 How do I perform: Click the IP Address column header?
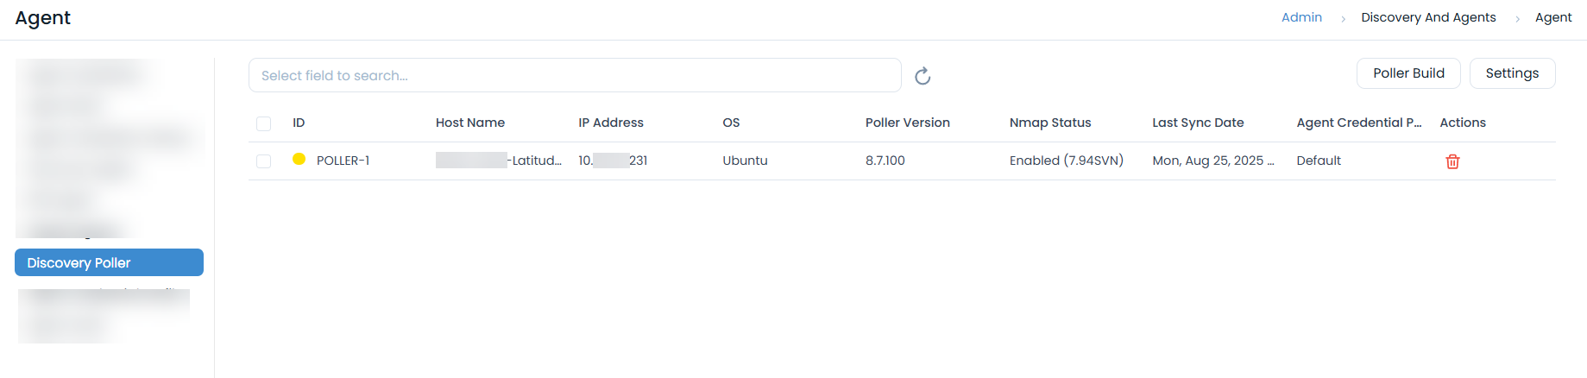pyautogui.click(x=611, y=123)
